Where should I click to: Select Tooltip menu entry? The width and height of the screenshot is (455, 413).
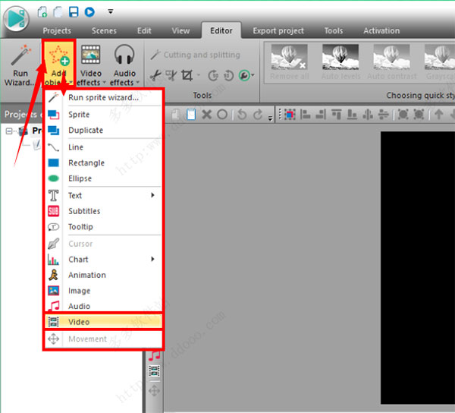click(104, 227)
